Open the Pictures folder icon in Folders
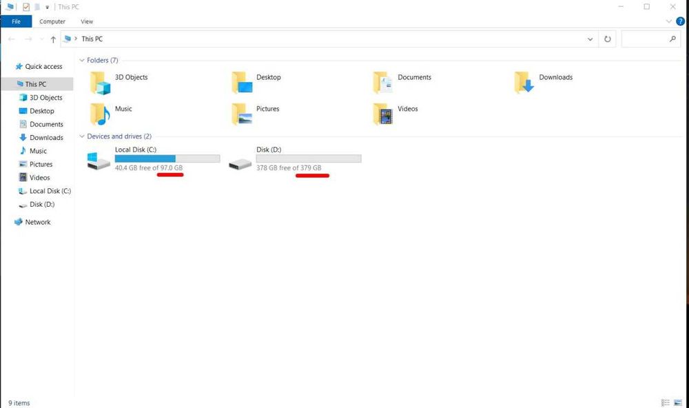This screenshot has height=408, width=689. pyautogui.click(x=242, y=114)
